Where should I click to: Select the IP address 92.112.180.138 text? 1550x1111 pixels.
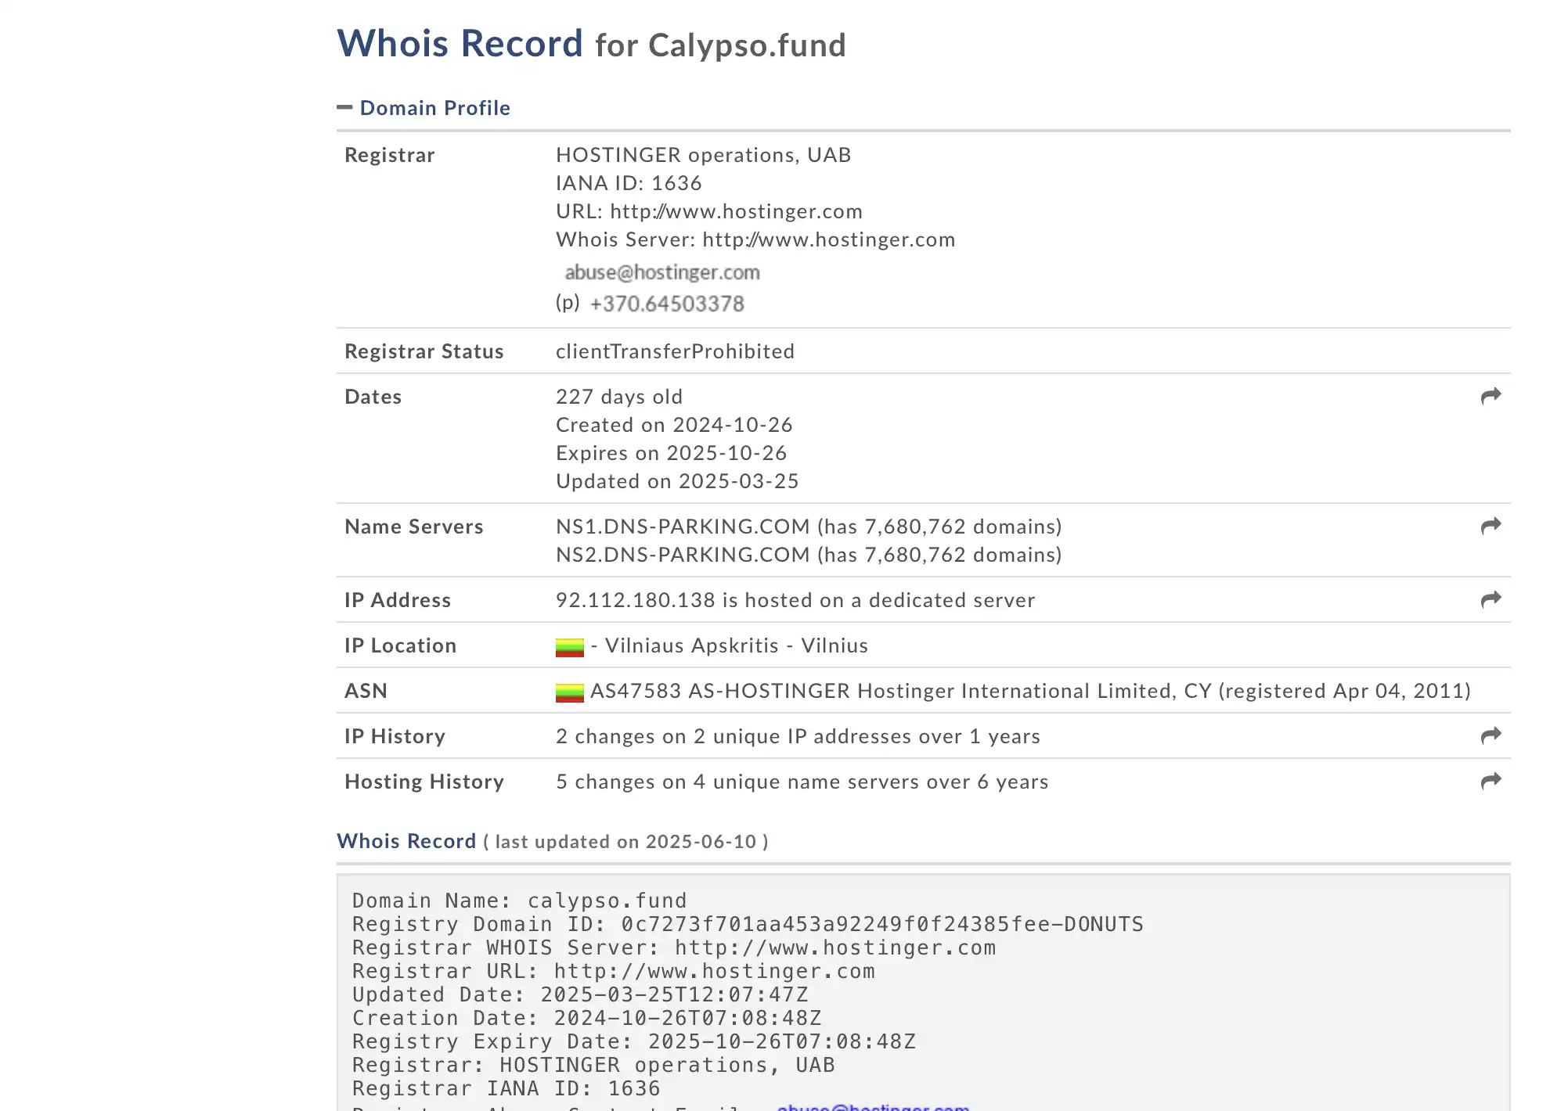(x=636, y=600)
